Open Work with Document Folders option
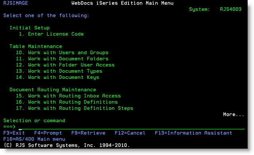The image size is (254, 155). point(62,59)
